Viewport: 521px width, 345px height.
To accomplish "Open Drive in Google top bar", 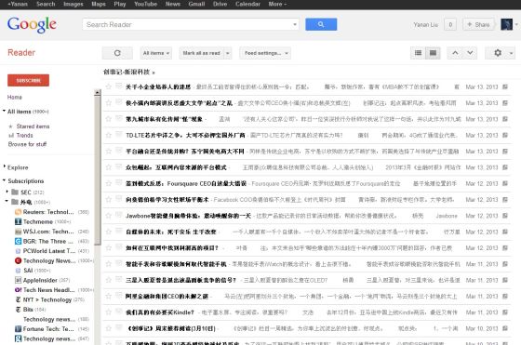I will [x=220, y=4].
